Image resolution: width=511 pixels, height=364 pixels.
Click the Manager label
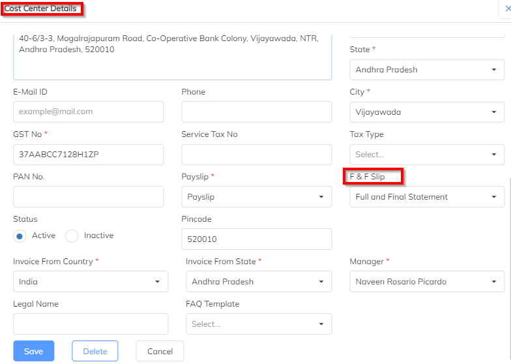[x=366, y=261]
